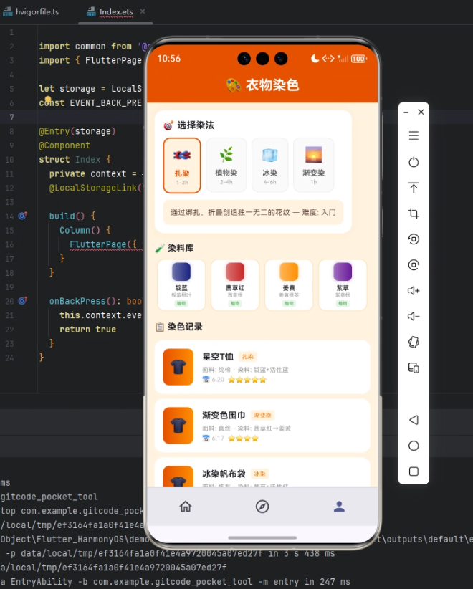The image size is (473, 589).
Task: Click the rotate right icon in emulator toolbar
Action: [x=414, y=265]
